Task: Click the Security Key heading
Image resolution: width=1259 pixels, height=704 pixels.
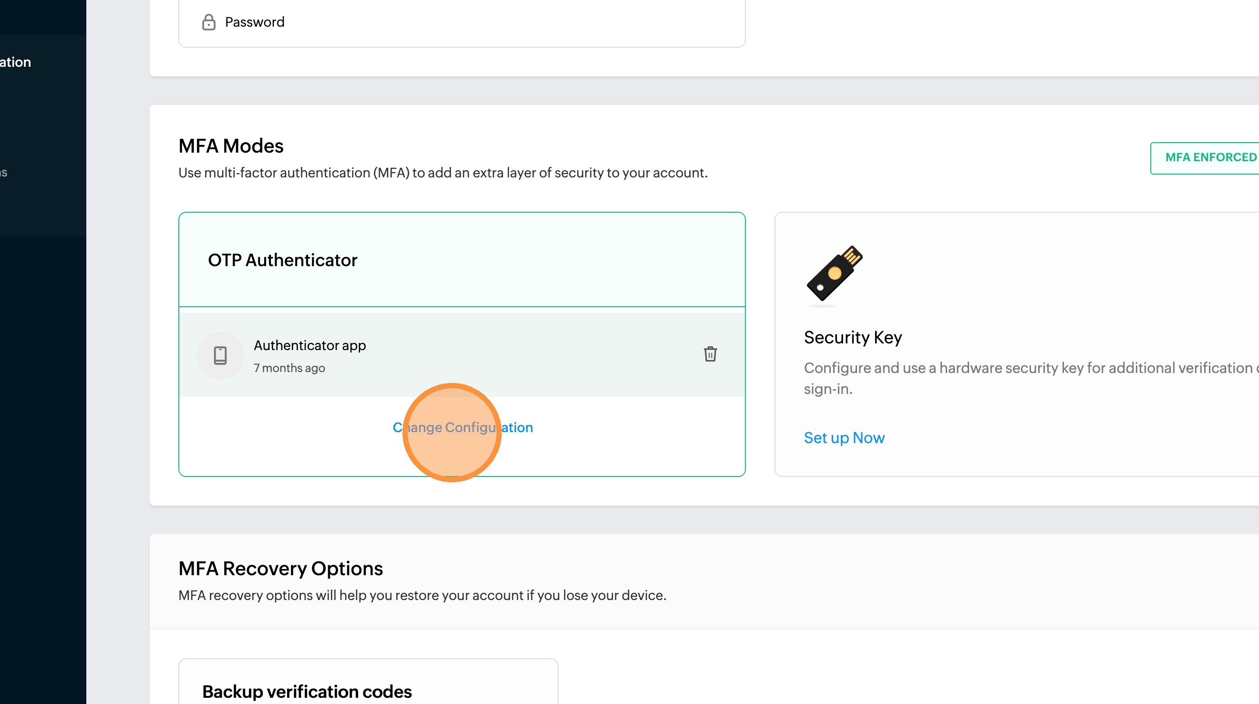Action: (853, 337)
